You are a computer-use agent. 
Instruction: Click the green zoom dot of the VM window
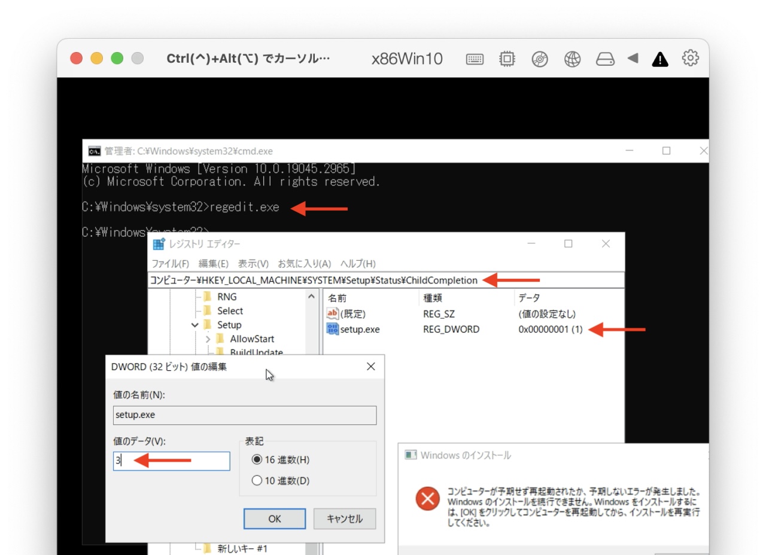(117, 59)
